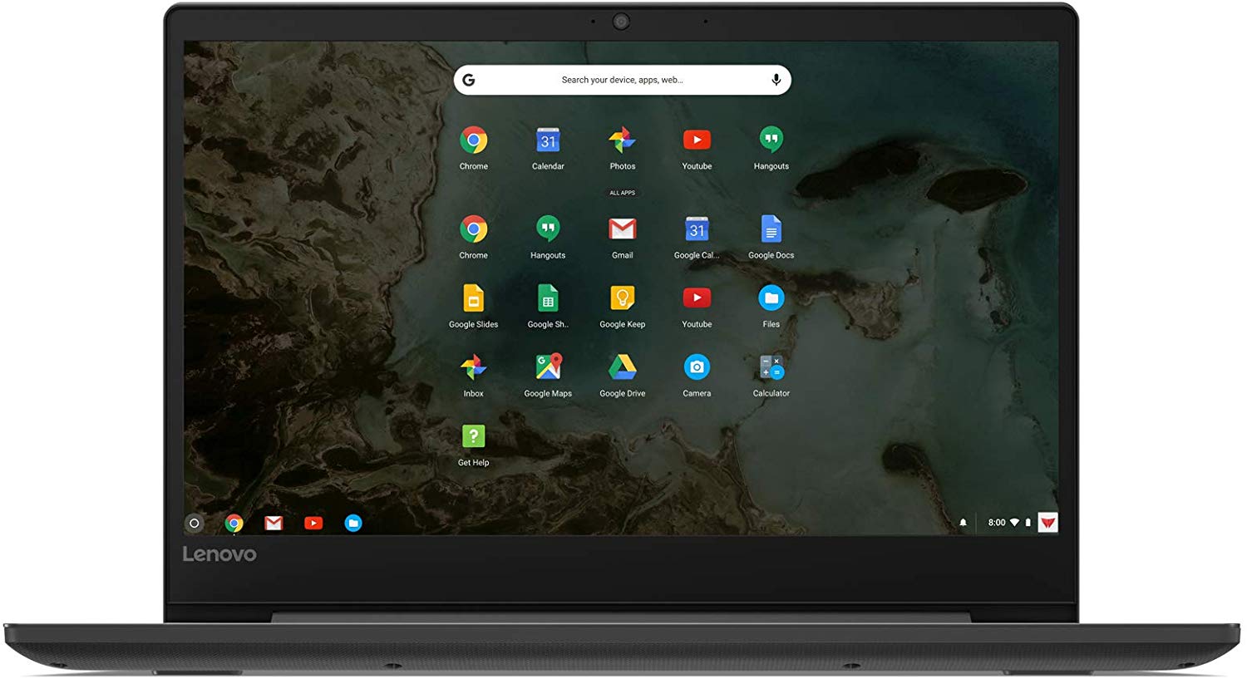The height and width of the screenshot is (679, 1247).
Task: Open Google Drive
Action: pos(622,367)
